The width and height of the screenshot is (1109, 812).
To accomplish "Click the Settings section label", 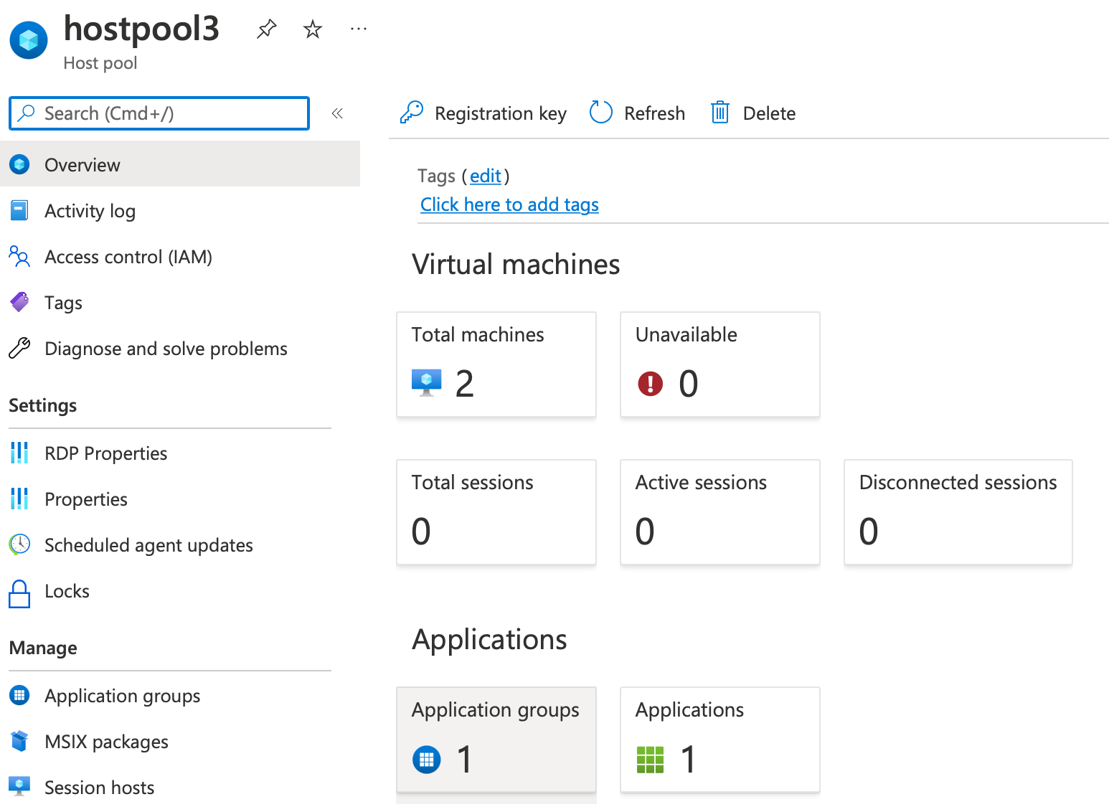I will [x=43, y=406].
